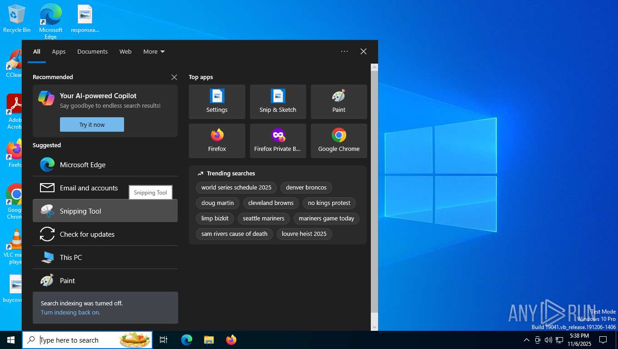Select the responsea... file on desktop
The height and width of the screenshot is (349, 618).
pyautogui.click(x=85, y=19)
